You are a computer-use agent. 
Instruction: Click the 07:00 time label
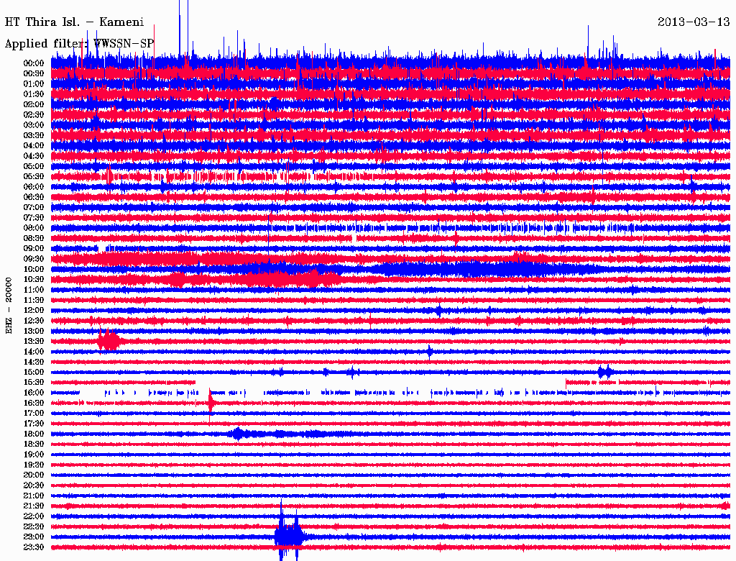tap(34, 207)
